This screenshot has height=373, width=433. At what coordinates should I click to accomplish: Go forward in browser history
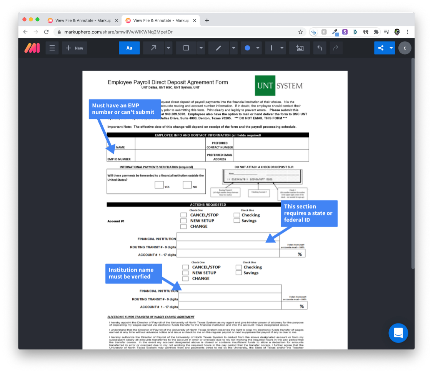click(36, 32)
